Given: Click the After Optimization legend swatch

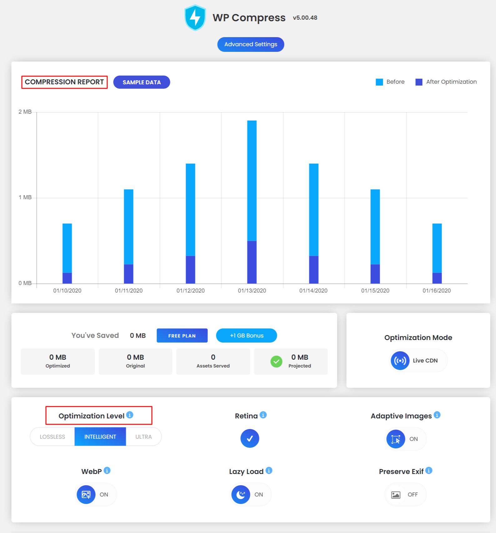Looking at the screenshot, I should [x=419, y=82].
